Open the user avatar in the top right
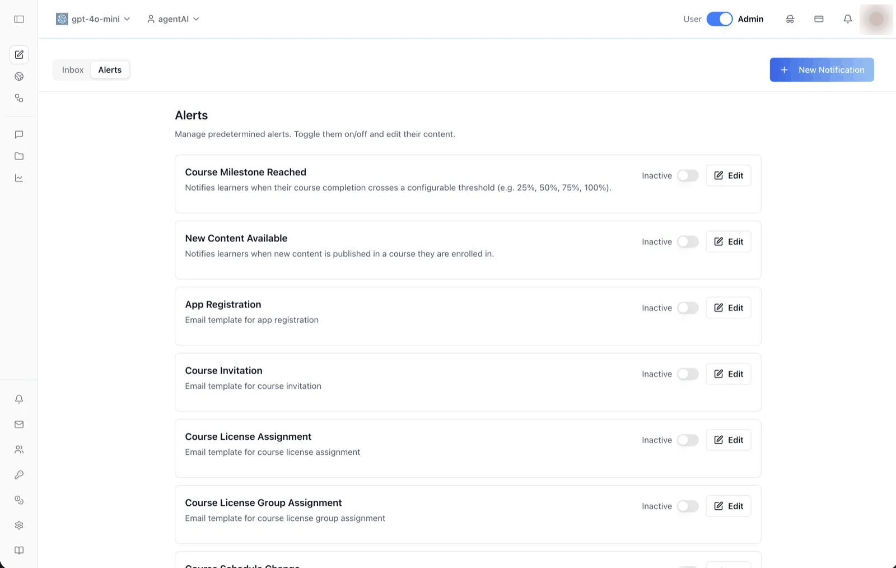This screenshot has height=568, width=896. pos(876,19)
